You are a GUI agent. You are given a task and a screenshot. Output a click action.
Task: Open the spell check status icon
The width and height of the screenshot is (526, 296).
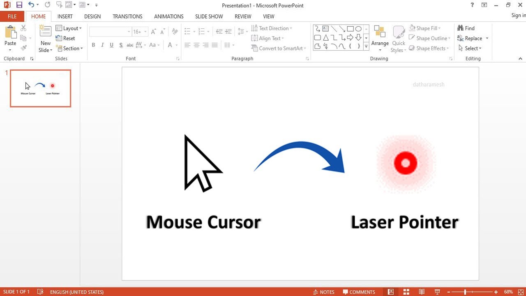(x=40, y=292)
